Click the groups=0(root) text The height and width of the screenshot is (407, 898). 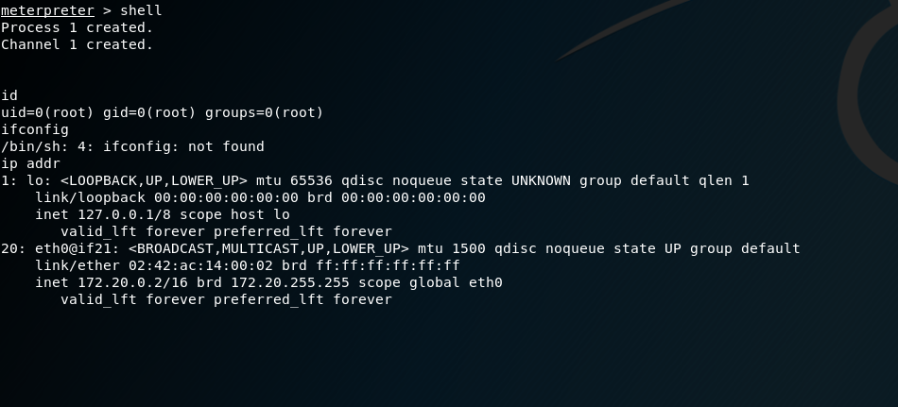(265, 112)
